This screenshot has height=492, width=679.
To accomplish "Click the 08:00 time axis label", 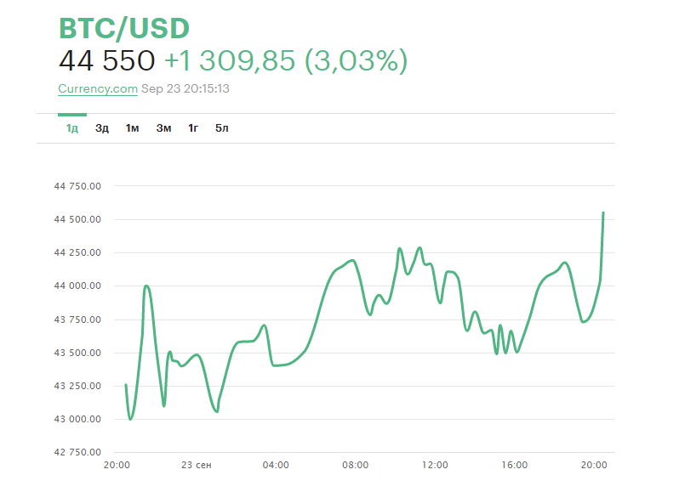I will 356,466.
